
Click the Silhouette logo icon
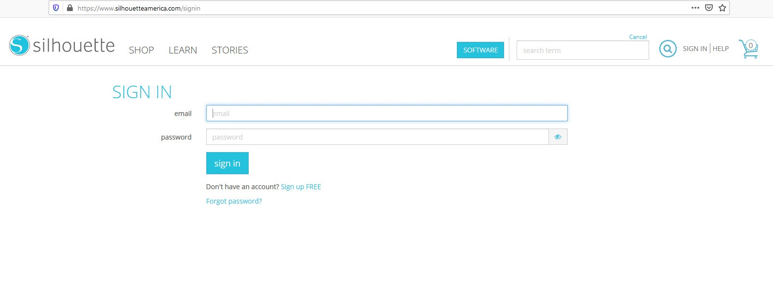(x=19, y=45)
